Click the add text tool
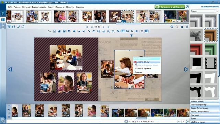220x124 pixels. 18,27
